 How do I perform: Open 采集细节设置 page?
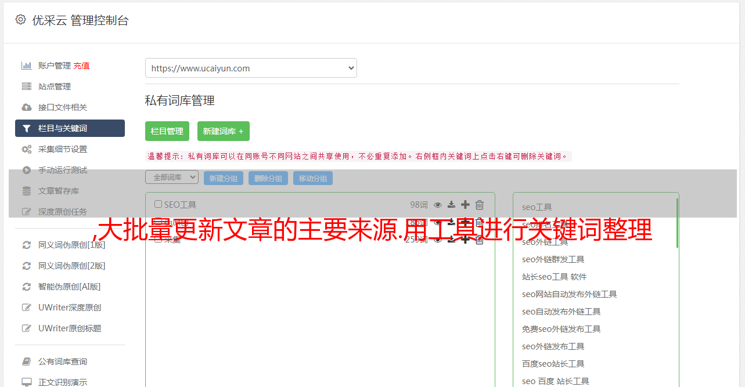(63, 149)
